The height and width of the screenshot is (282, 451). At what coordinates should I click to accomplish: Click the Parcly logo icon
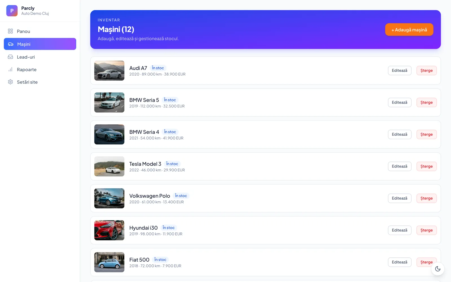(12, 11)
